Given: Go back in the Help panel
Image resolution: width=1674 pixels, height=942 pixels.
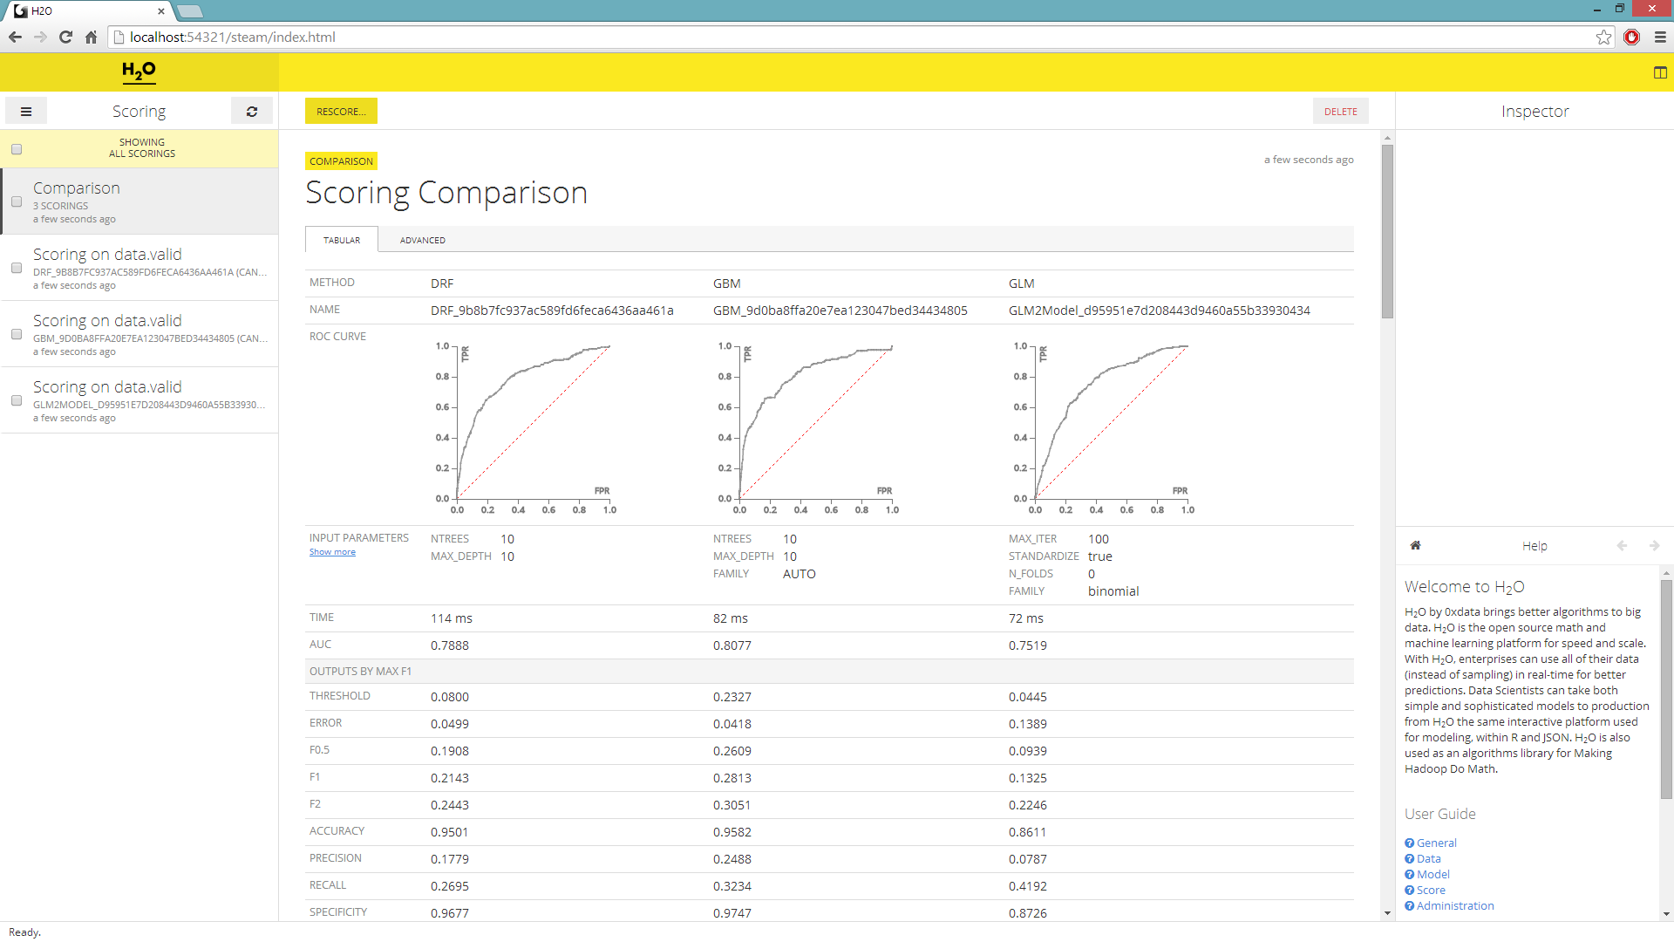Looking at the screenshot, I should tap(1622, 546).
